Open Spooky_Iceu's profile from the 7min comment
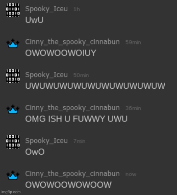 click(46, 141)
